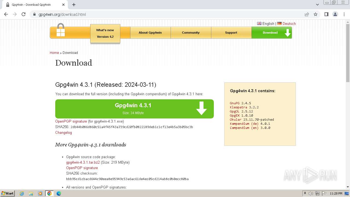Open the Okular component link
The width and height of the screenshot is (350, 197).
[236, 120]
